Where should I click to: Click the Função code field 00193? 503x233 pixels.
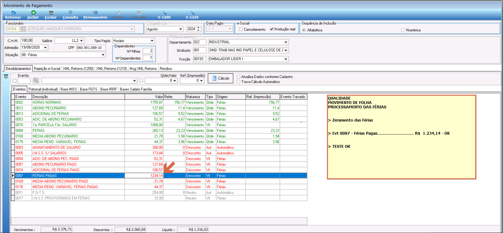pyautogui.click(x=200, y=59)
